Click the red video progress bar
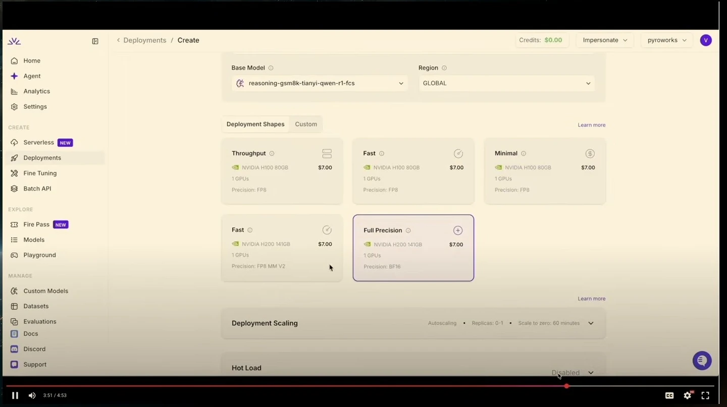727x407 pixels. pos(285,386)
